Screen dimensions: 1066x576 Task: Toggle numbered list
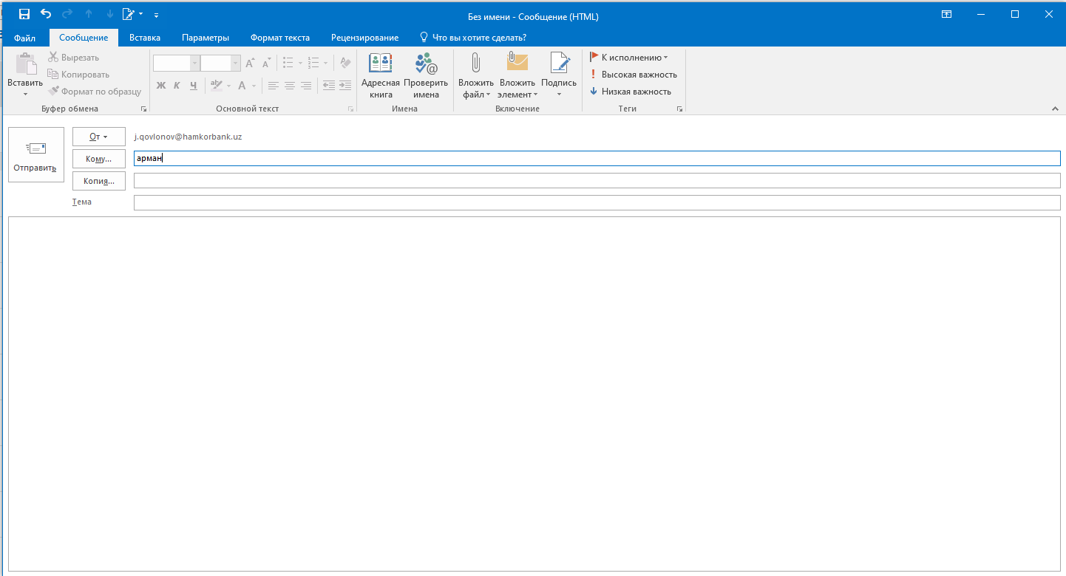[x=313, y=64]
